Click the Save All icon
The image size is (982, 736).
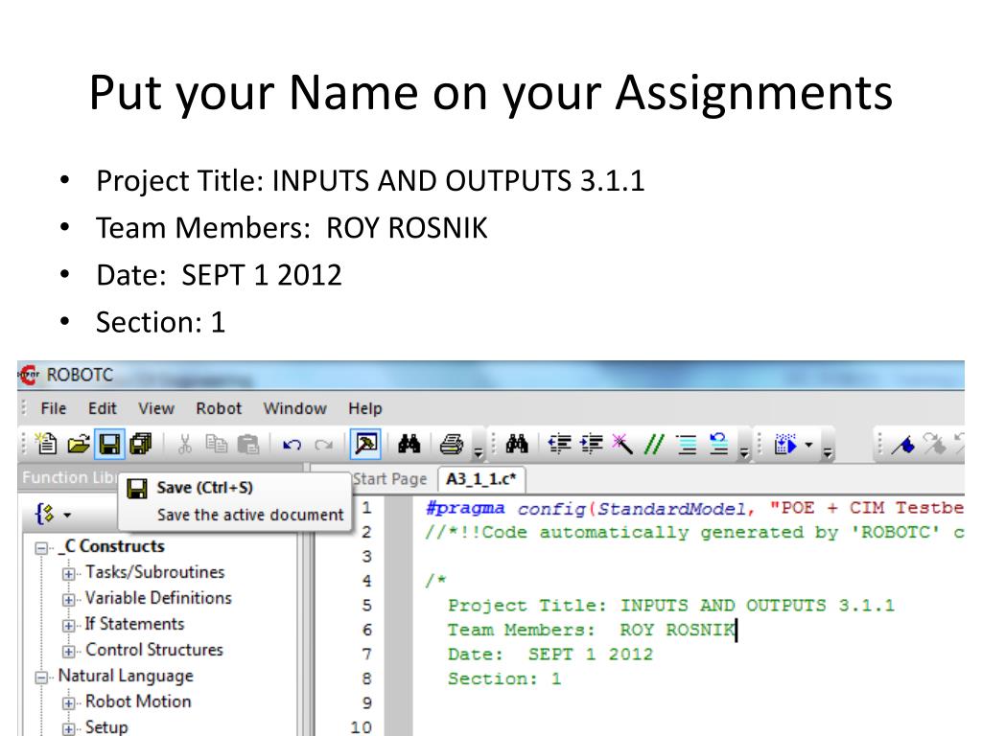(141, 445)
